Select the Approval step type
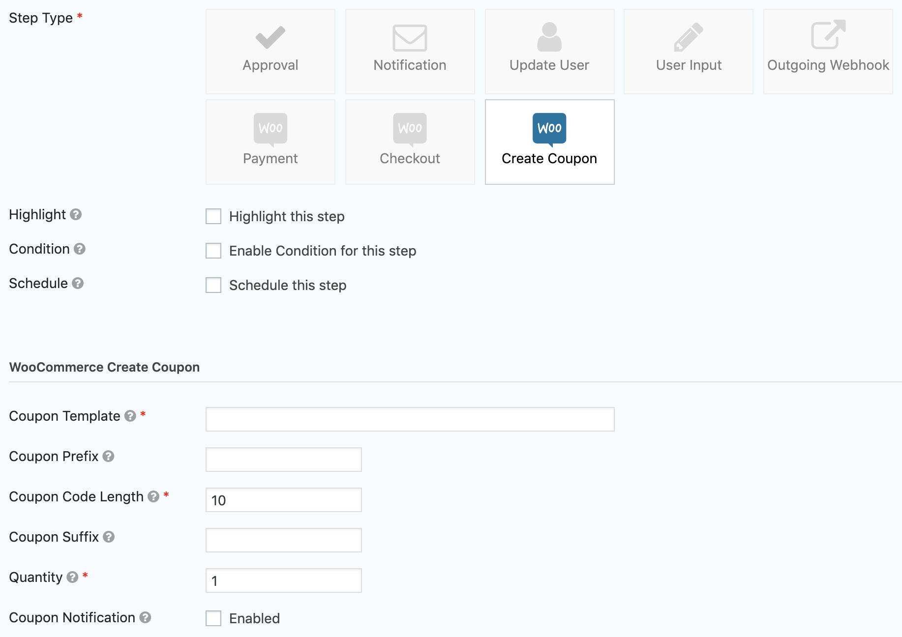 [270, 51]
